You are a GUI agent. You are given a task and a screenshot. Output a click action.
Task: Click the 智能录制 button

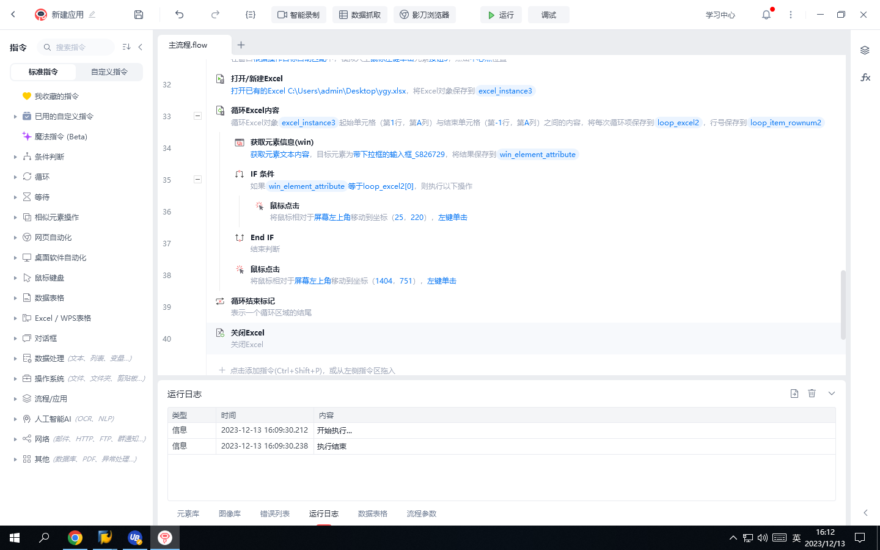[298, 15]
